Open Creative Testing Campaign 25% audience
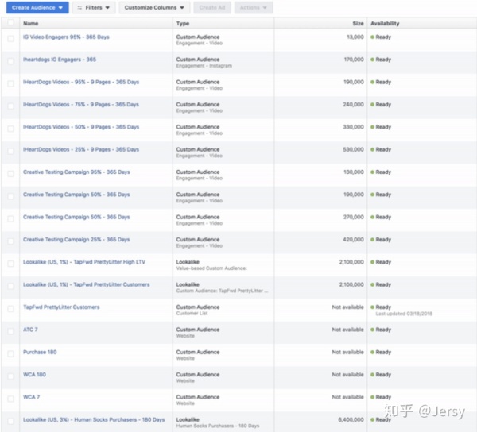477x432 pixels. tap(76, 239)
